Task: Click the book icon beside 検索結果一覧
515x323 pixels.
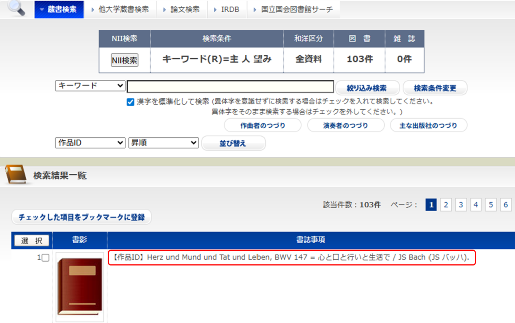Action: (16, 174)
